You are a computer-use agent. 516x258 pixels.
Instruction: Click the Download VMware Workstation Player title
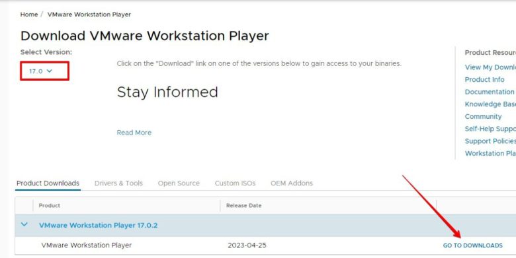[145, 36]
